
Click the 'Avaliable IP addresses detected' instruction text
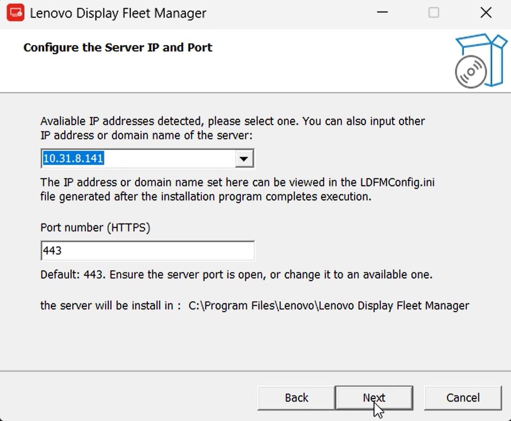coord(232,128)
